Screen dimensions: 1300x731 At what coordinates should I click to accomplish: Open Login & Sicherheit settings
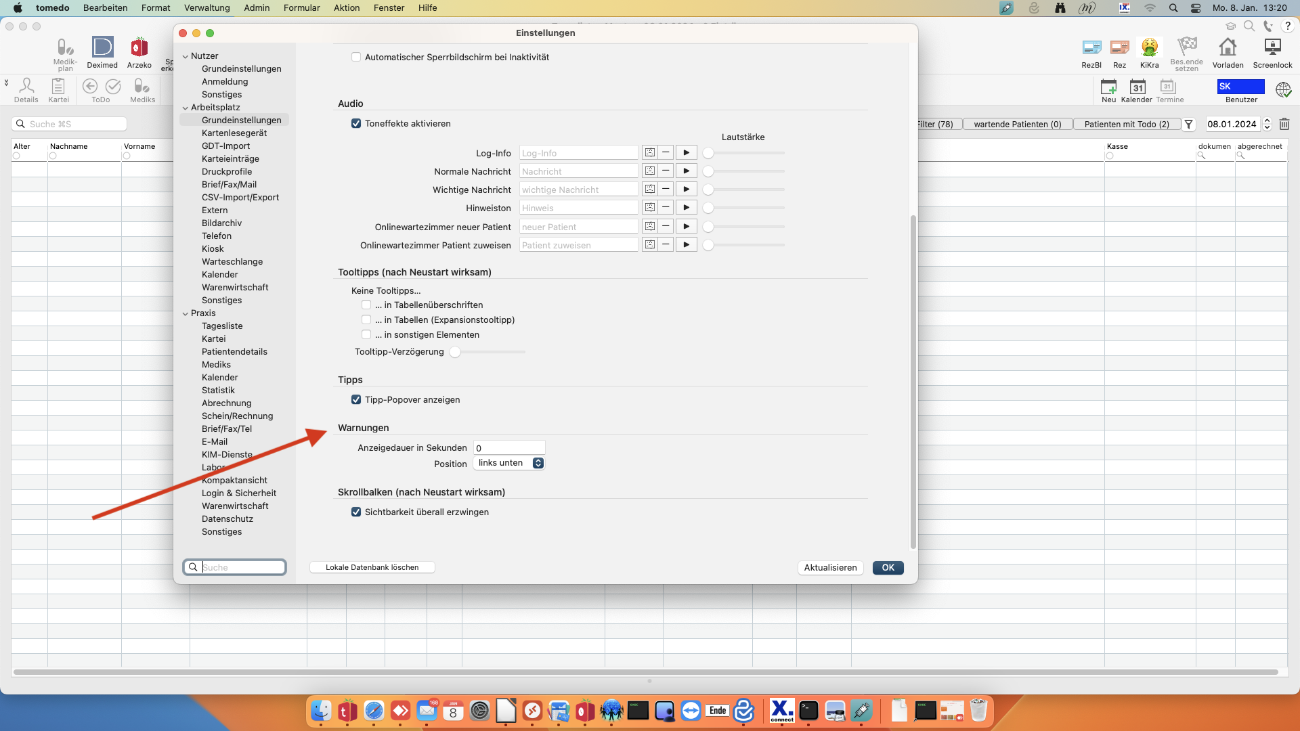pos(238,493)
